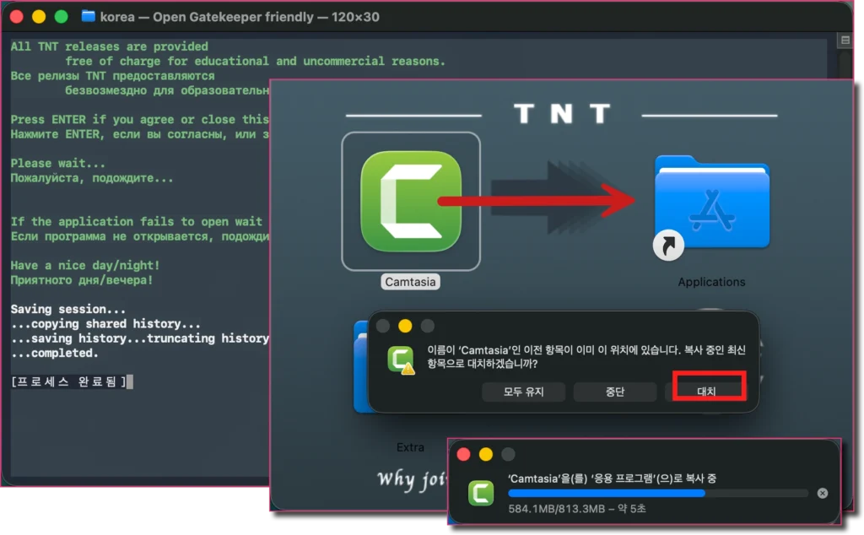The width and height of the screenshot is (864, 535).
Task: Cancel the Camtasia copy with the x icon
Action: [822, 493]
